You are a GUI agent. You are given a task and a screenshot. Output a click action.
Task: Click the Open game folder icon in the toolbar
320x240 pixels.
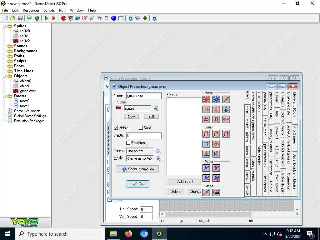(12, 18)
